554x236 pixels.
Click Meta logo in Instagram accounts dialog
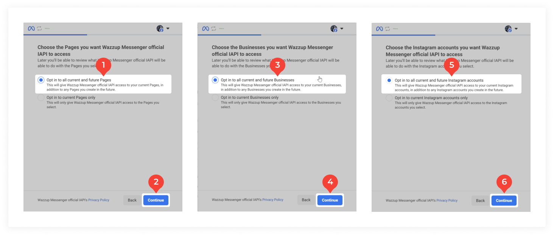(380, 29)
